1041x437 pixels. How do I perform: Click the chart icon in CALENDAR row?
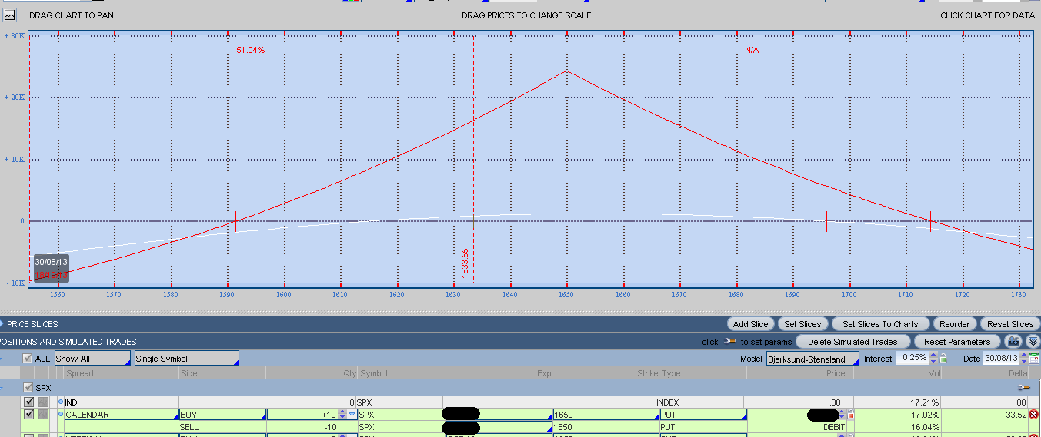point(44,415)
